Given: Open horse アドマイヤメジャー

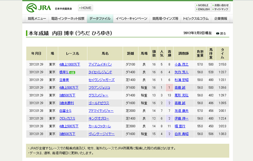Looking at the screenshot, I should [x=101, y=111].
